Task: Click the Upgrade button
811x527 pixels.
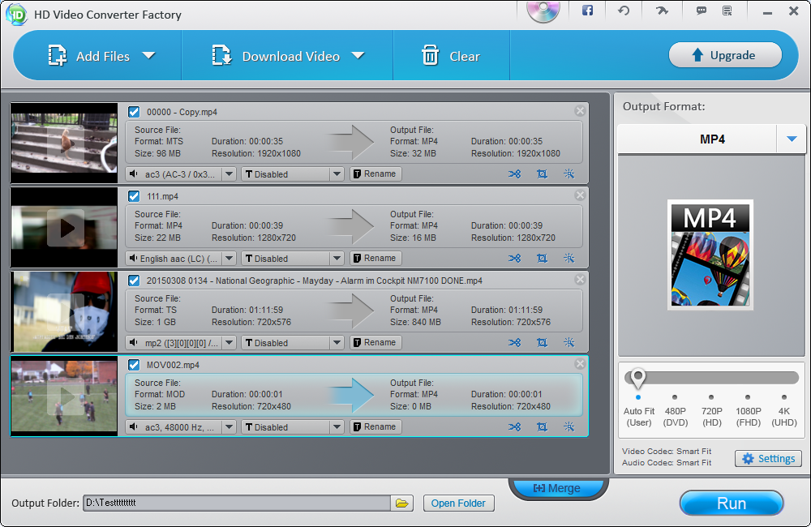Action: 725,55
